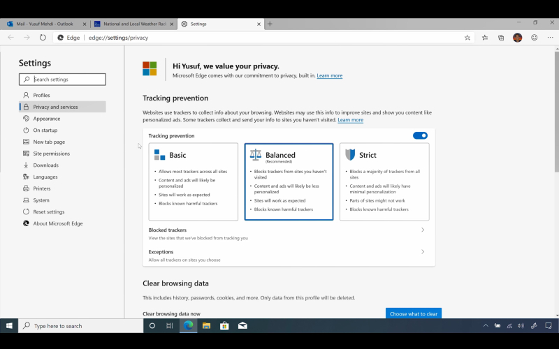The width and height of the screenshot is (559, 349).
Task: Expand Blocked trackers chevron
Action: tap(423, 230)
